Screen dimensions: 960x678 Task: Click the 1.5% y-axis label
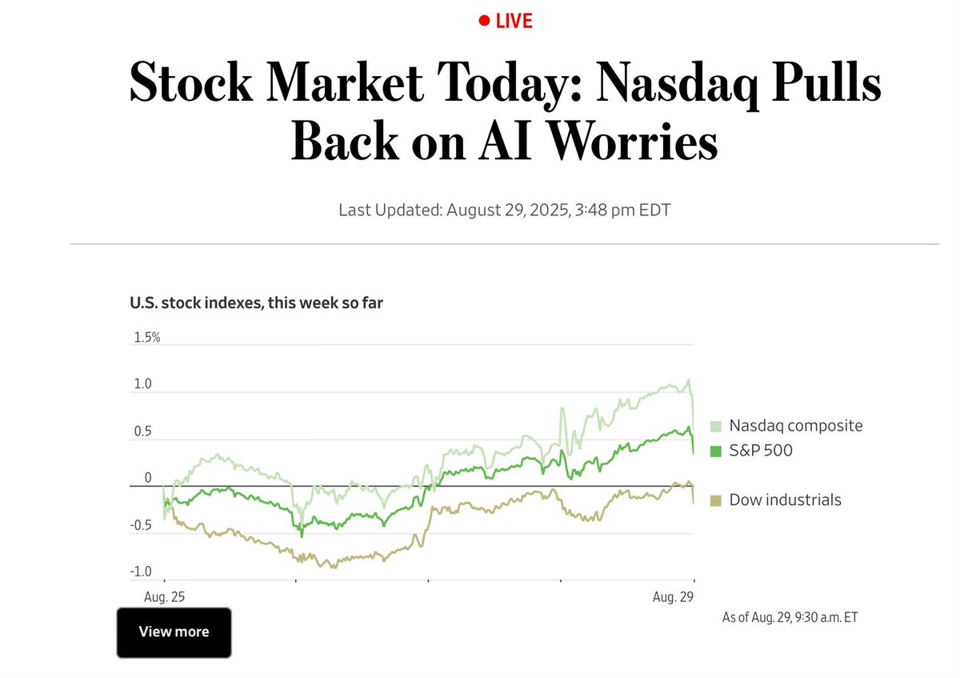[x=146, y=338]
